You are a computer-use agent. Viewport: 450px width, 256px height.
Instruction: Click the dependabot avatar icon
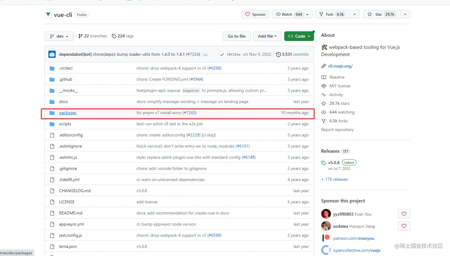click(x=52, y=54)
